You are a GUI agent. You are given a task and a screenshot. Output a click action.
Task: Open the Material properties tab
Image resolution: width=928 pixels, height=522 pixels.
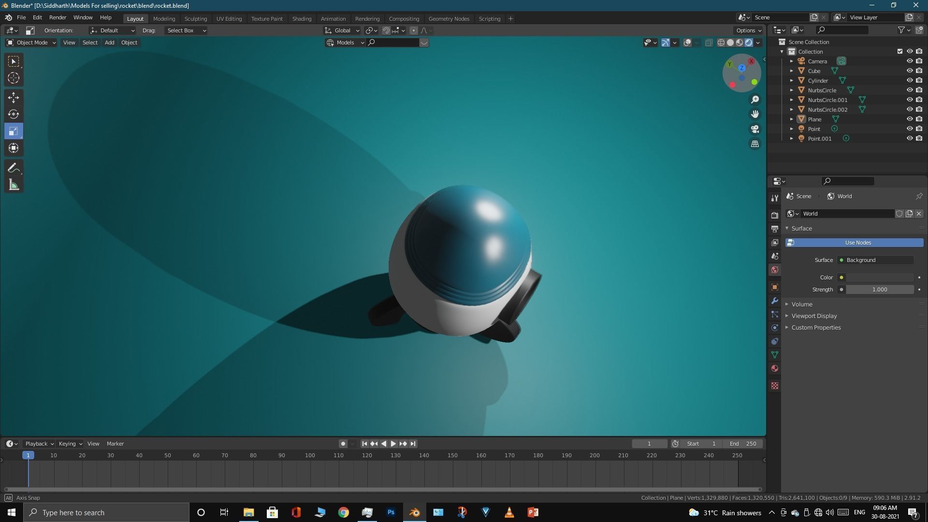775,369
